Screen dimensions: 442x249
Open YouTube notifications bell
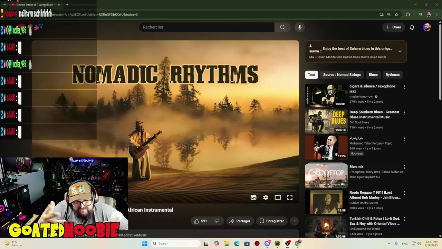(412, 27)
